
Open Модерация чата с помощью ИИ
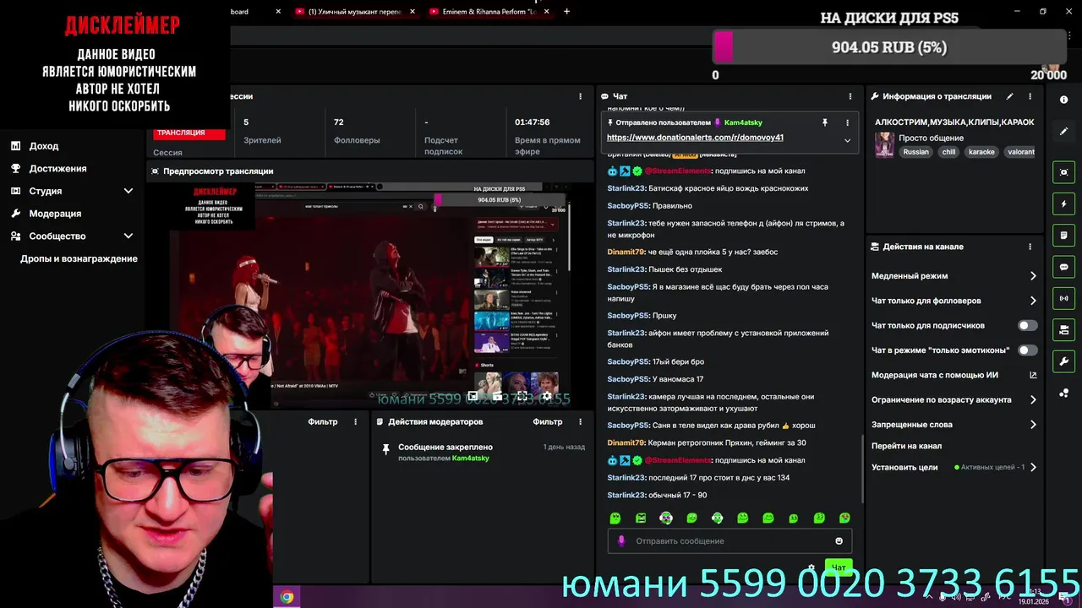954,375
